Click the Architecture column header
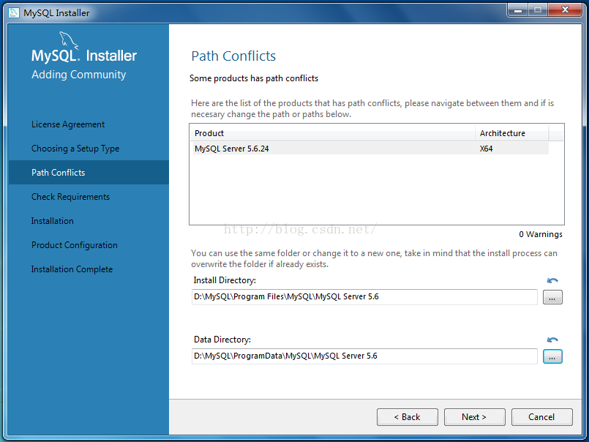 (511, 133)
